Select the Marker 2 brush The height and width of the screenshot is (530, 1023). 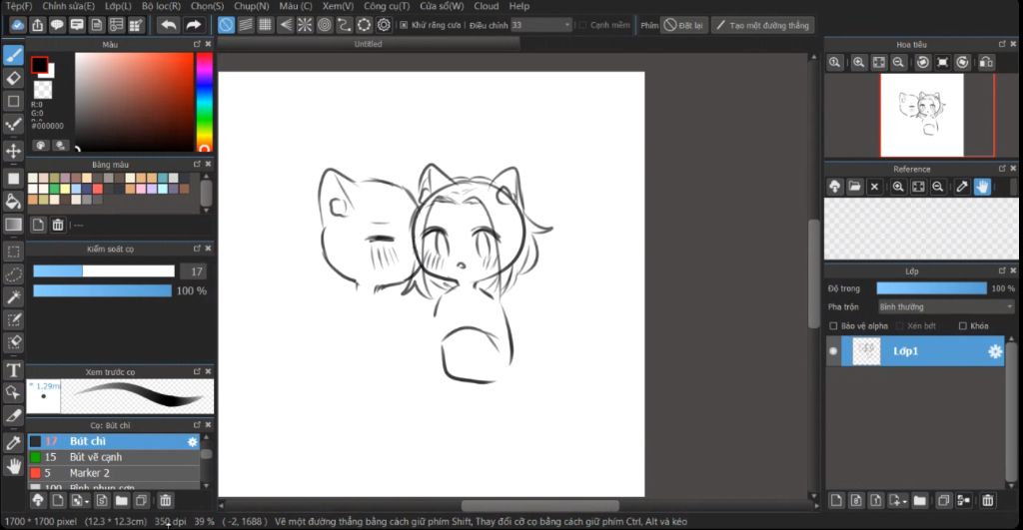[x=114, y=473]
